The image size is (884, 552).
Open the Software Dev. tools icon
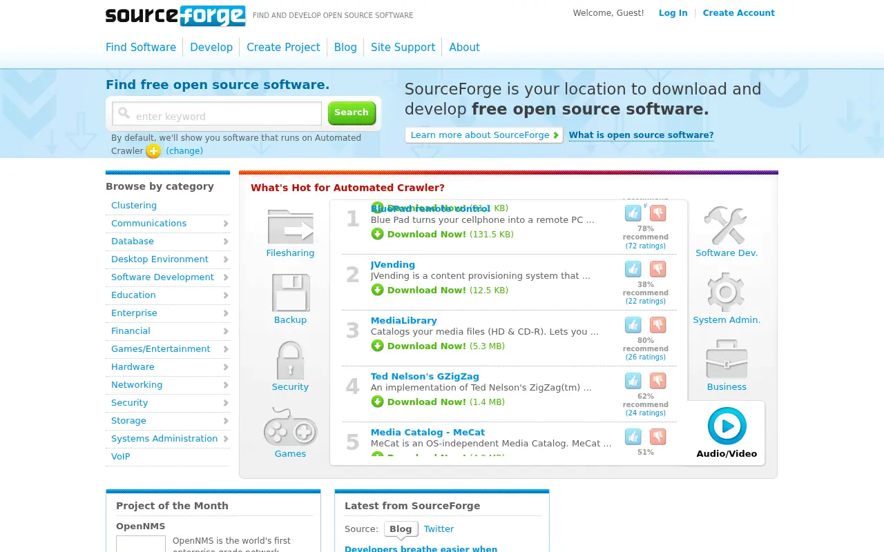[725, 225]
